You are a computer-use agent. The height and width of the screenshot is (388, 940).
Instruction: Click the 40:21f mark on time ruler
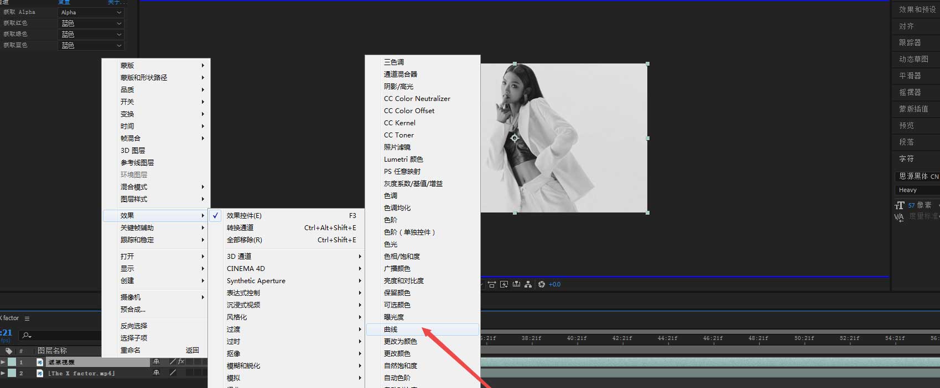pos(577,338)
